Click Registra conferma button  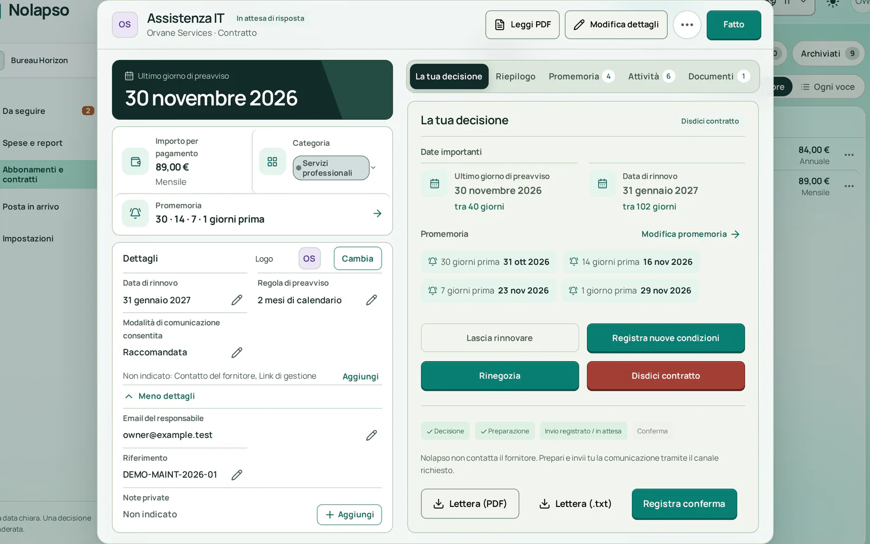[684, 504]
